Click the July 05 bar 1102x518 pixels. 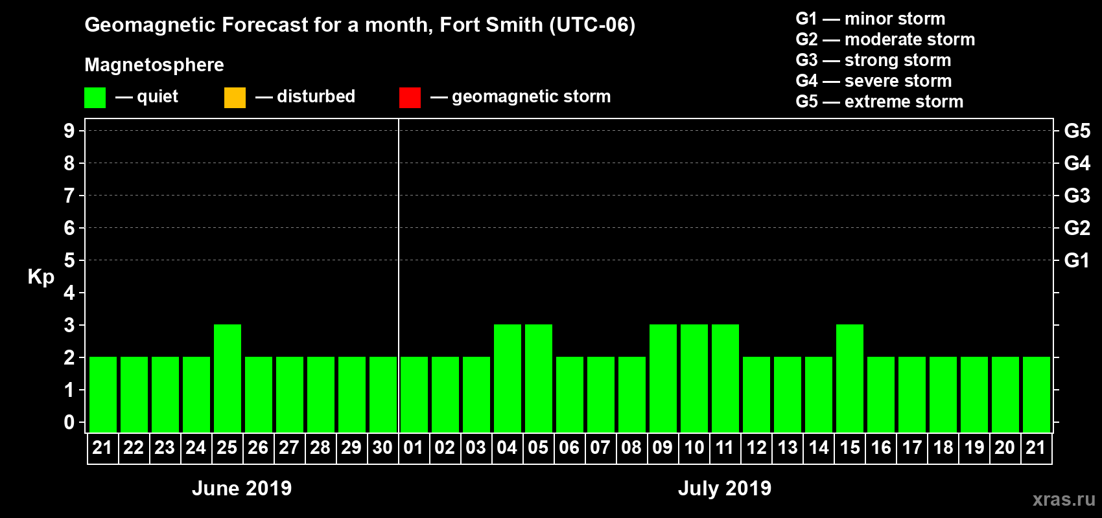point(539,378)
